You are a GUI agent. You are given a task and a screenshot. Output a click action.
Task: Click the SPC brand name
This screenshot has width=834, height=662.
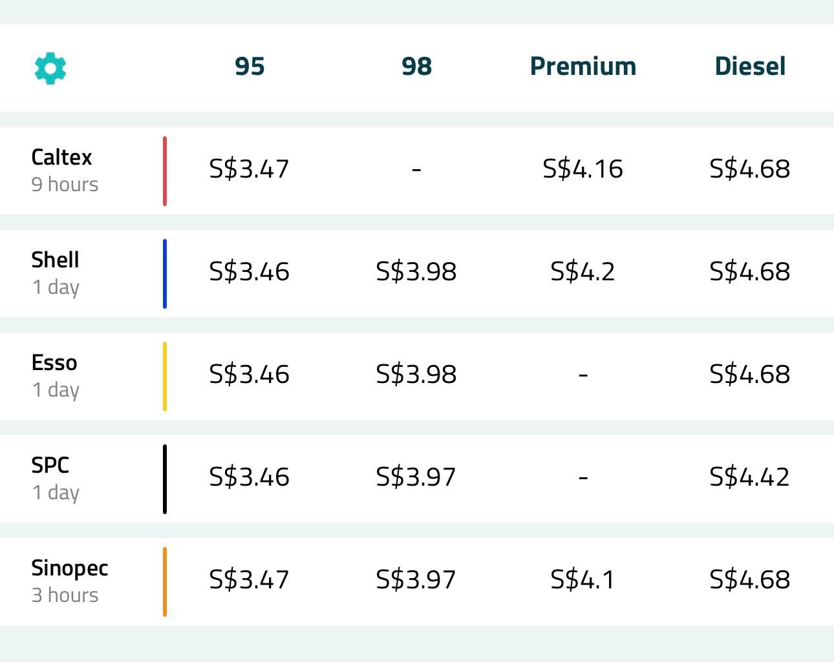pyautogui.click(x=50, y=465)
